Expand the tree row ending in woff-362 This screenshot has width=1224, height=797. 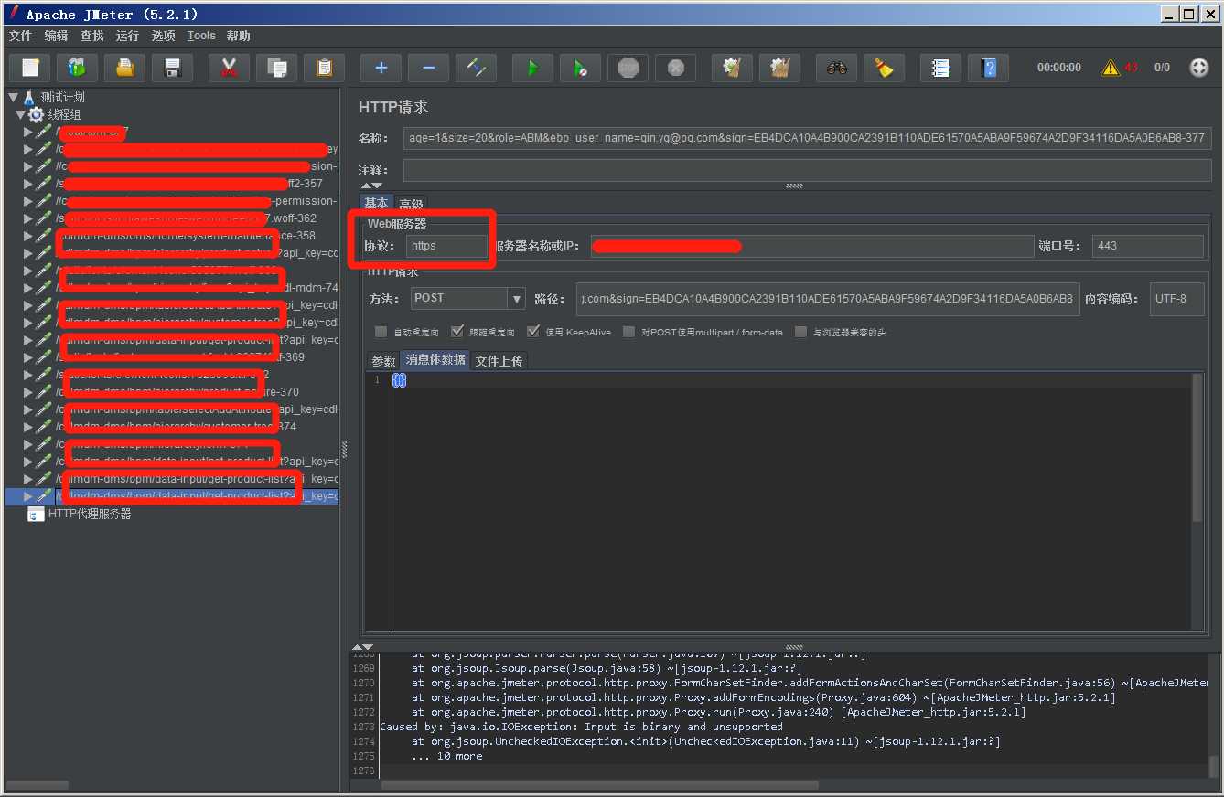point(28,218)
